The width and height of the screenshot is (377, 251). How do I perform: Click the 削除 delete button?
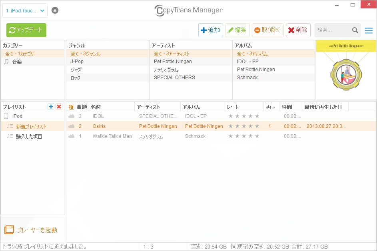[x=298, y=30]
